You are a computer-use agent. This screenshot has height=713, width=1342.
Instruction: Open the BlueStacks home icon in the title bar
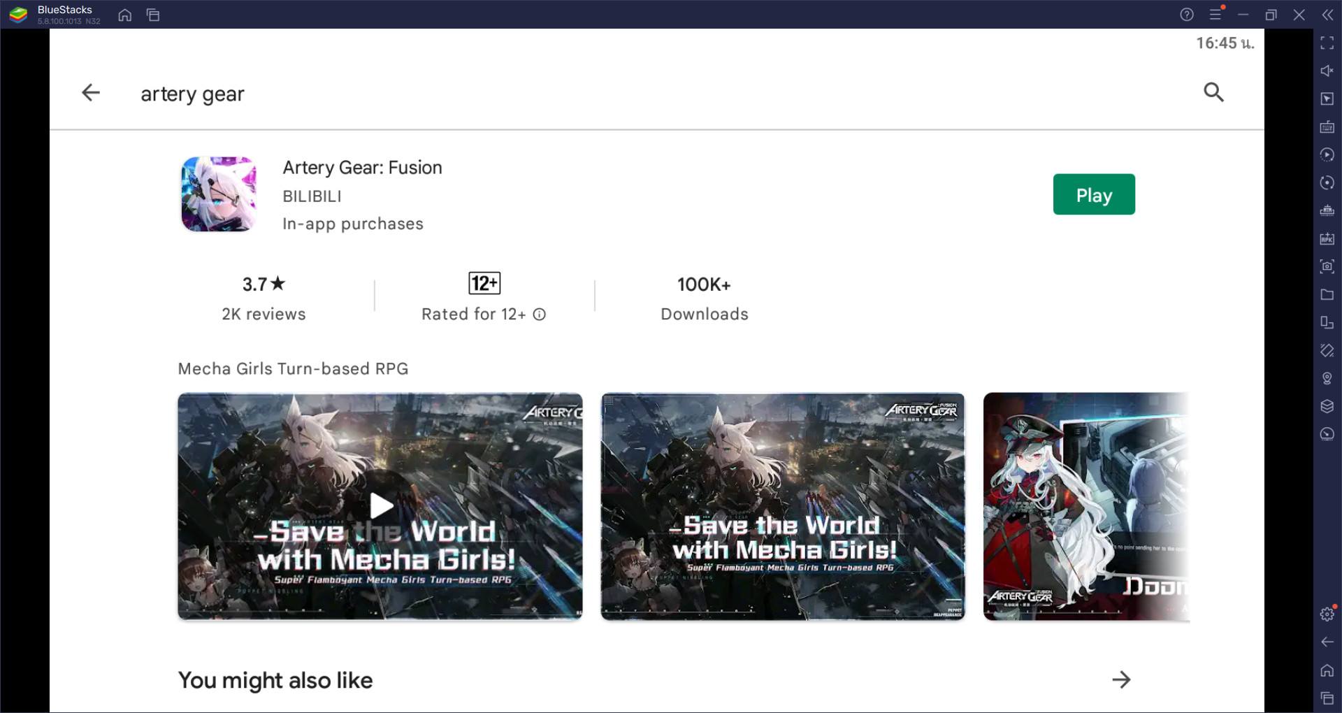[125, 15]
